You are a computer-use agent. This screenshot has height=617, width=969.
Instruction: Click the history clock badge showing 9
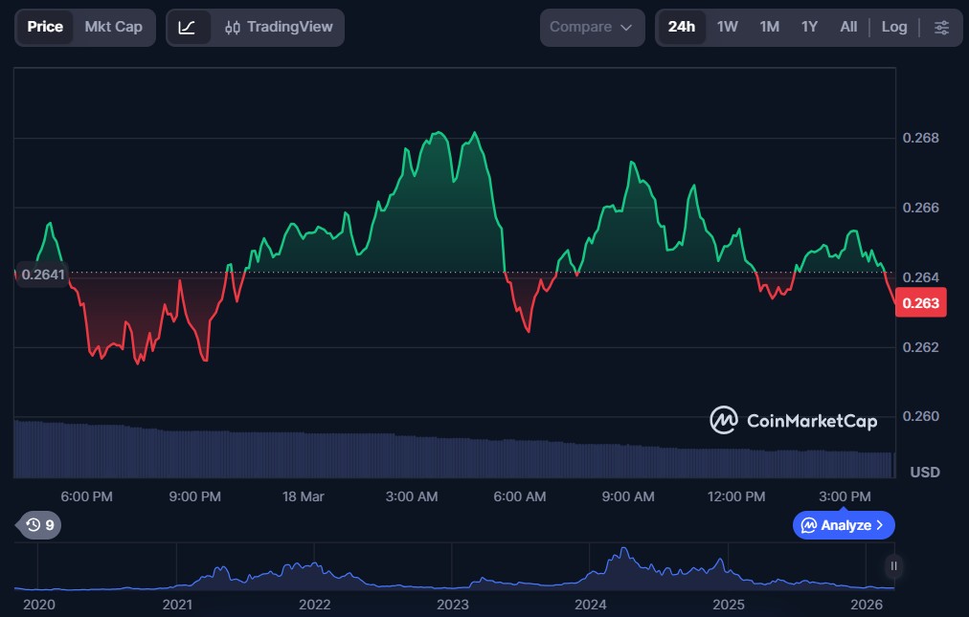point(39,525)
